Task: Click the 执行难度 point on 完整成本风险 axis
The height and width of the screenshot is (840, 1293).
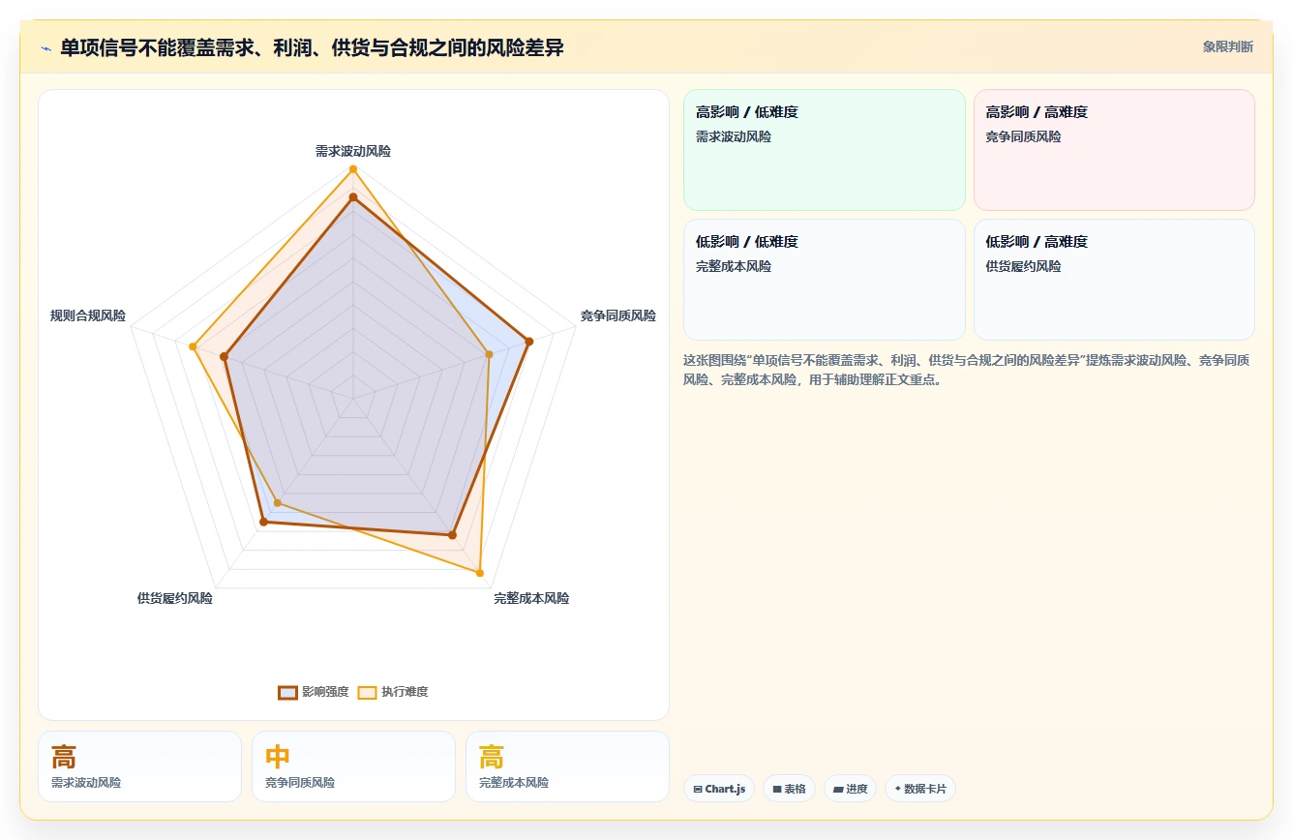Action: (480, 573)
